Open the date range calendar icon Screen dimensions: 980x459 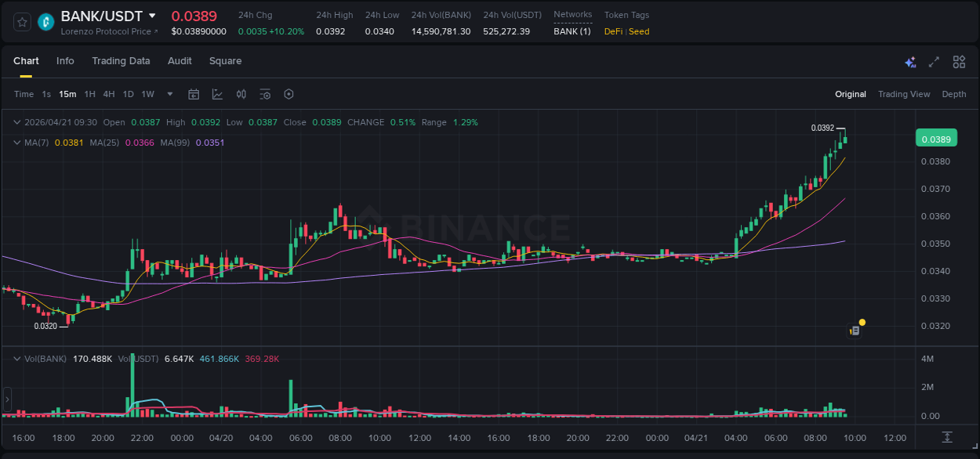click(194, 94)
